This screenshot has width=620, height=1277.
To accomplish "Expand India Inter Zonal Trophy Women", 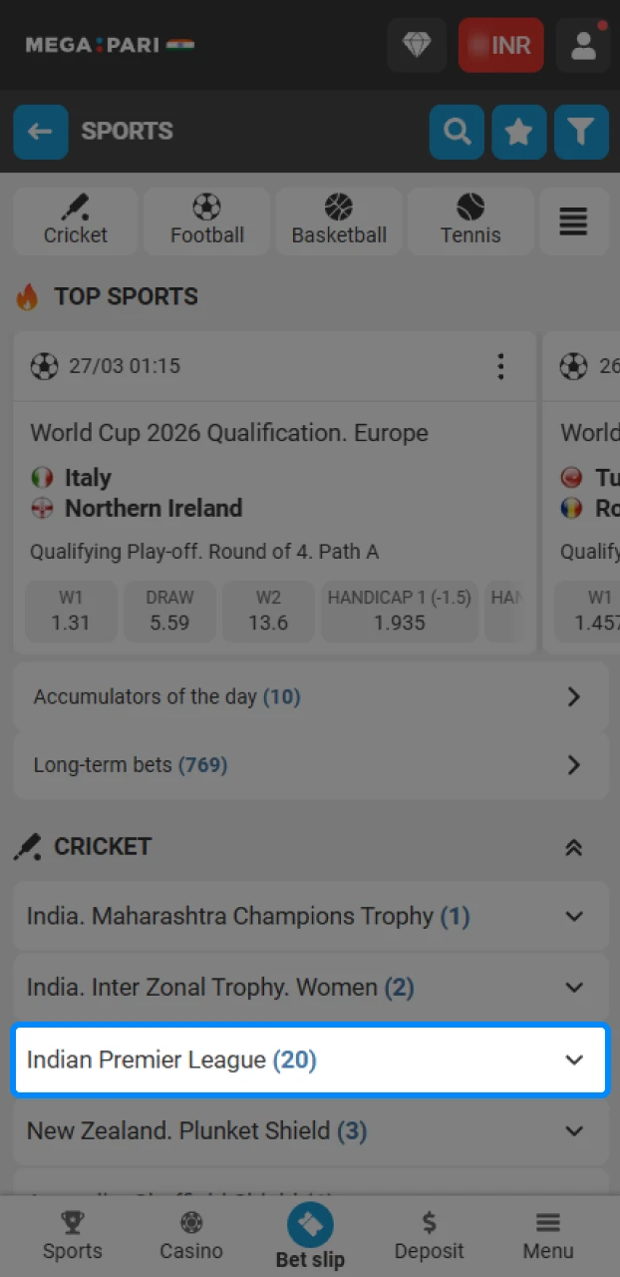I will pos(310,988).
